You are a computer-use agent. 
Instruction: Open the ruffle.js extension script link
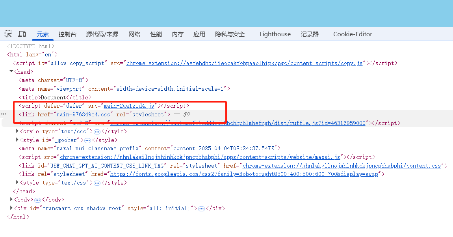tap(238, 123)
